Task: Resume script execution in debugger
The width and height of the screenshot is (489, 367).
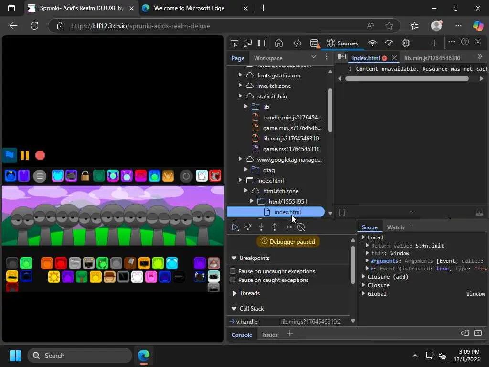Action: 234,227
